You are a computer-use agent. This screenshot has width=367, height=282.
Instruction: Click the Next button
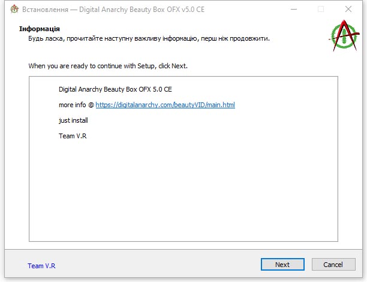coord(282,264)
